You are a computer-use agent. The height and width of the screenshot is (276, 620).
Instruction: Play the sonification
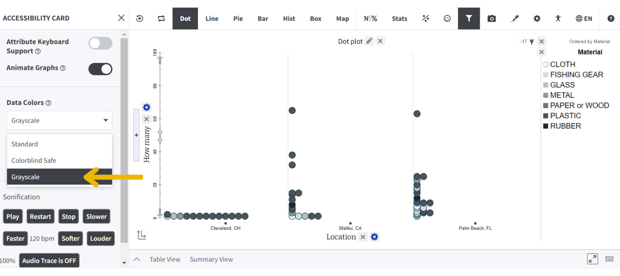pyautogui.click(x=13, y=217)
